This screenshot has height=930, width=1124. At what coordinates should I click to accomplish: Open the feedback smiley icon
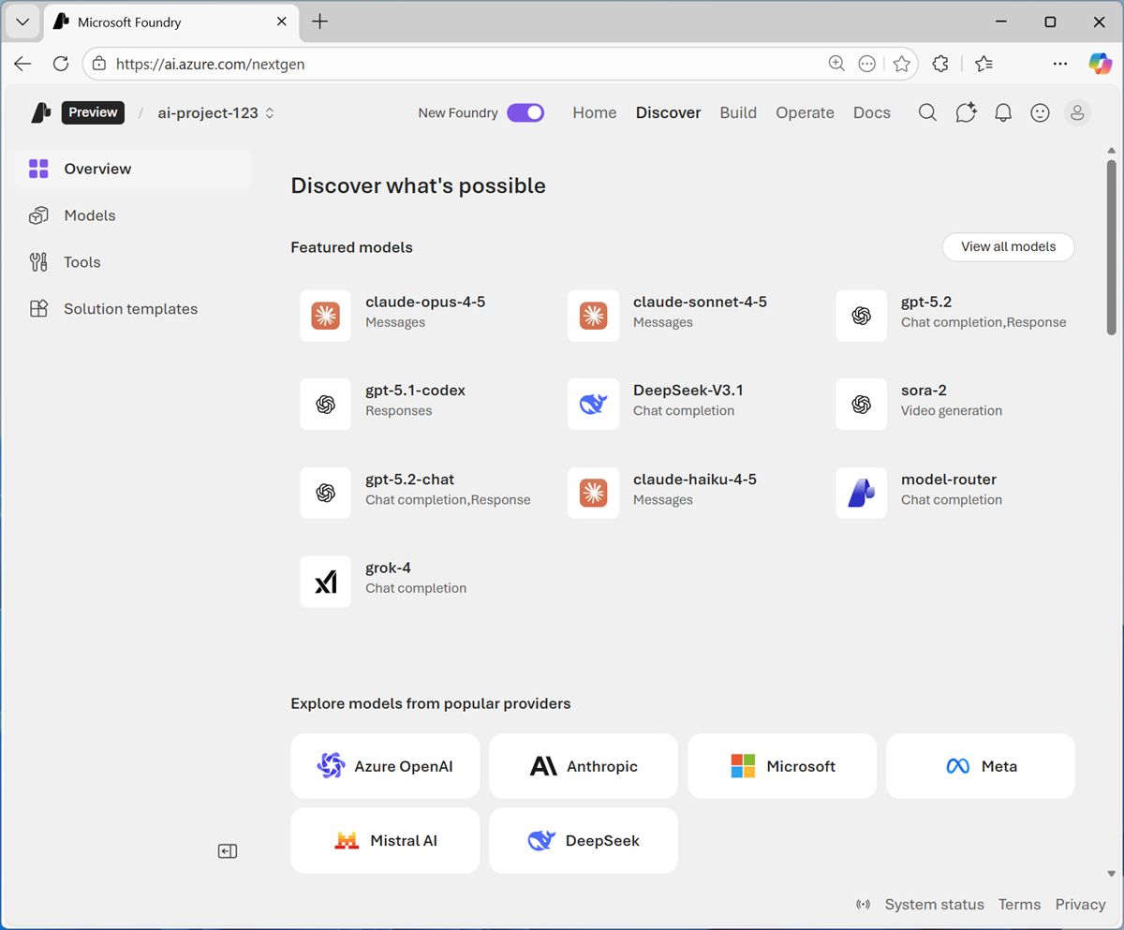point(1040,112)
